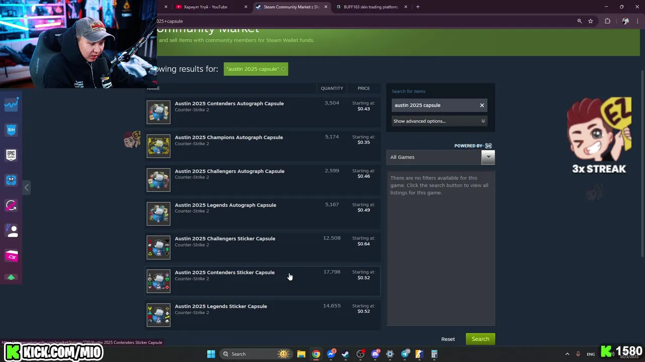This screenshot has height=362, width=645.
Task: Close the YouTube tab
Action: pyautogui.click(x=246, y=7)
